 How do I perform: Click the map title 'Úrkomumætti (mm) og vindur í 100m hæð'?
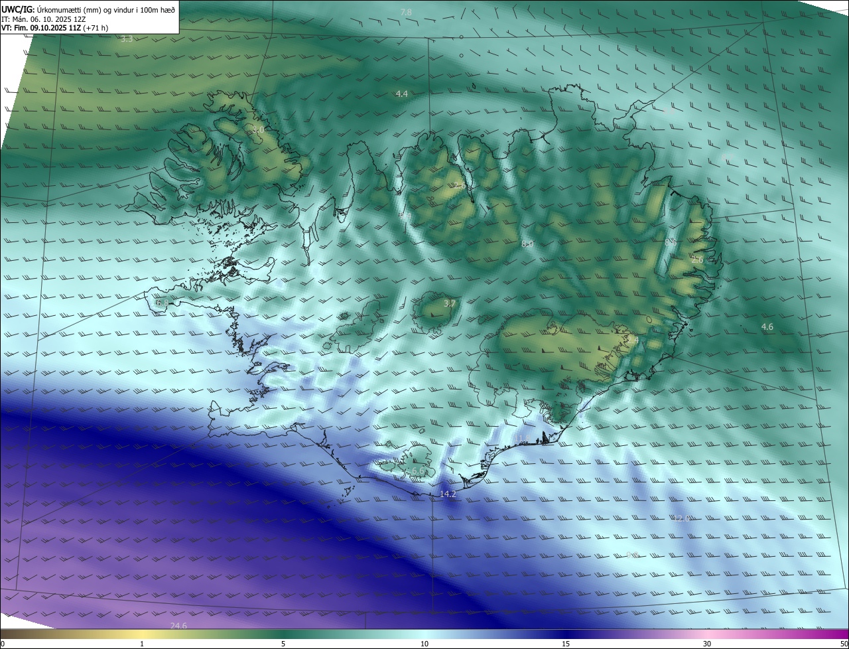105,9
